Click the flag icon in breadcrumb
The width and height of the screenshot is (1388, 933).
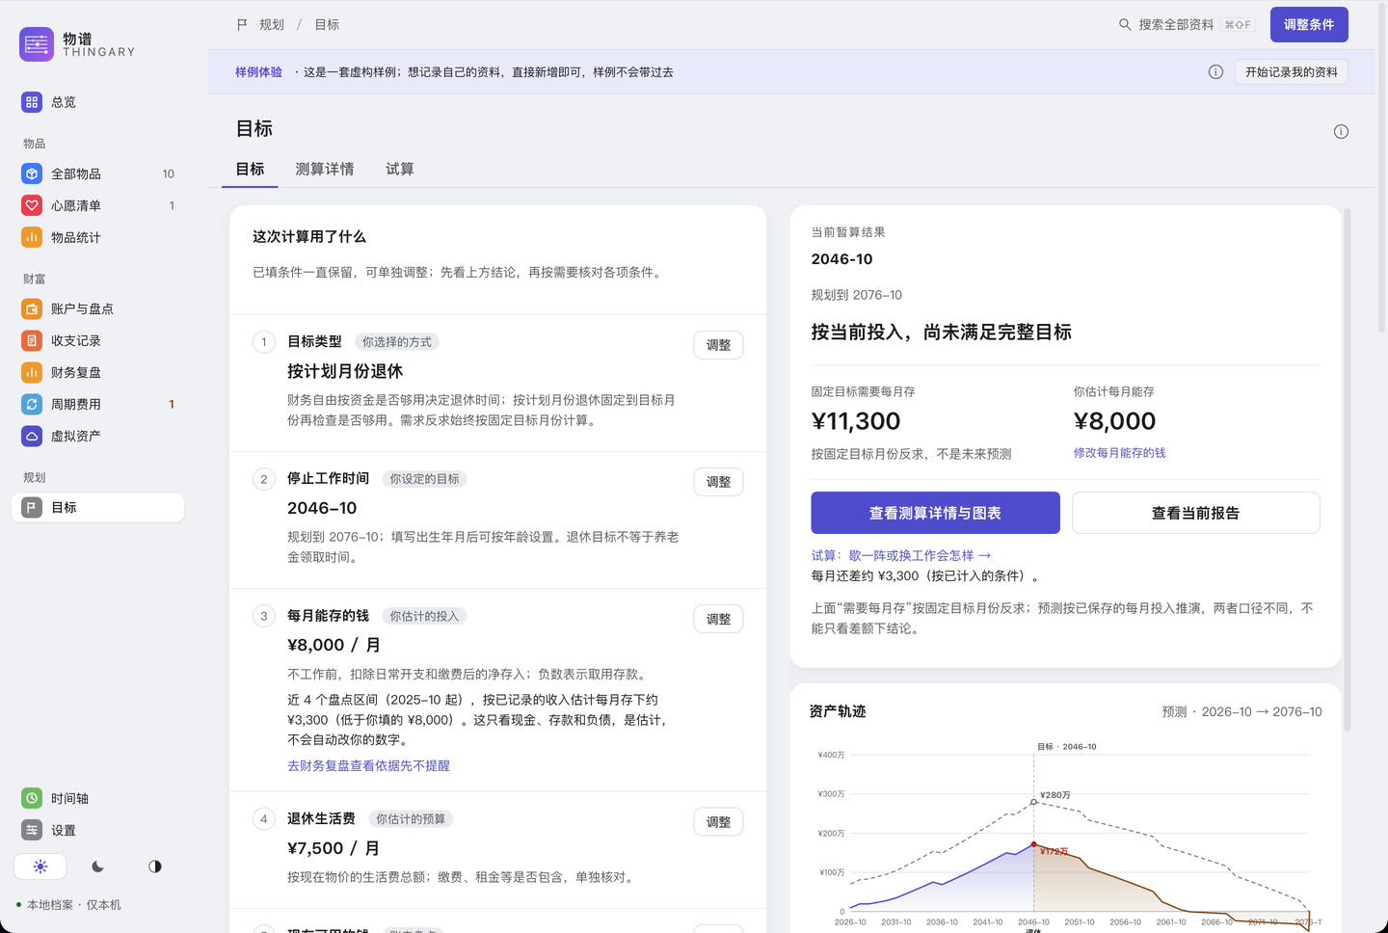click(x=242, y=25)
